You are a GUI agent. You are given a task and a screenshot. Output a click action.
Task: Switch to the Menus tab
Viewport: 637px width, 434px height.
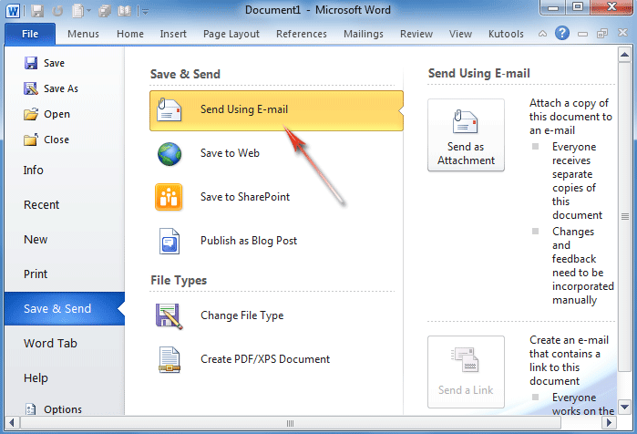(83, 34)
